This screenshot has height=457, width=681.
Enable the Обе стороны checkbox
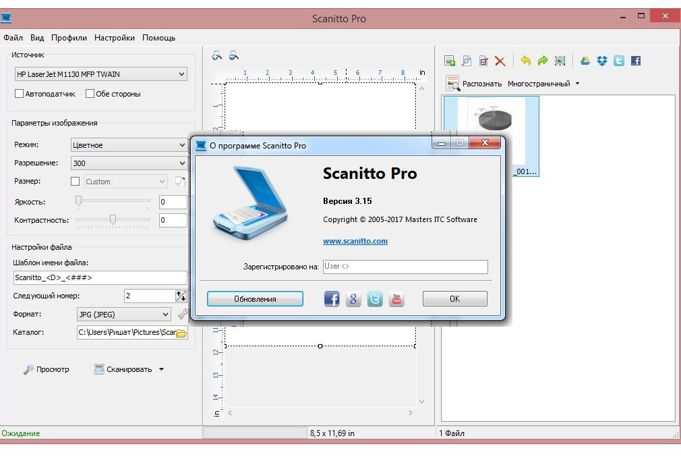click(x=90, y=93)
